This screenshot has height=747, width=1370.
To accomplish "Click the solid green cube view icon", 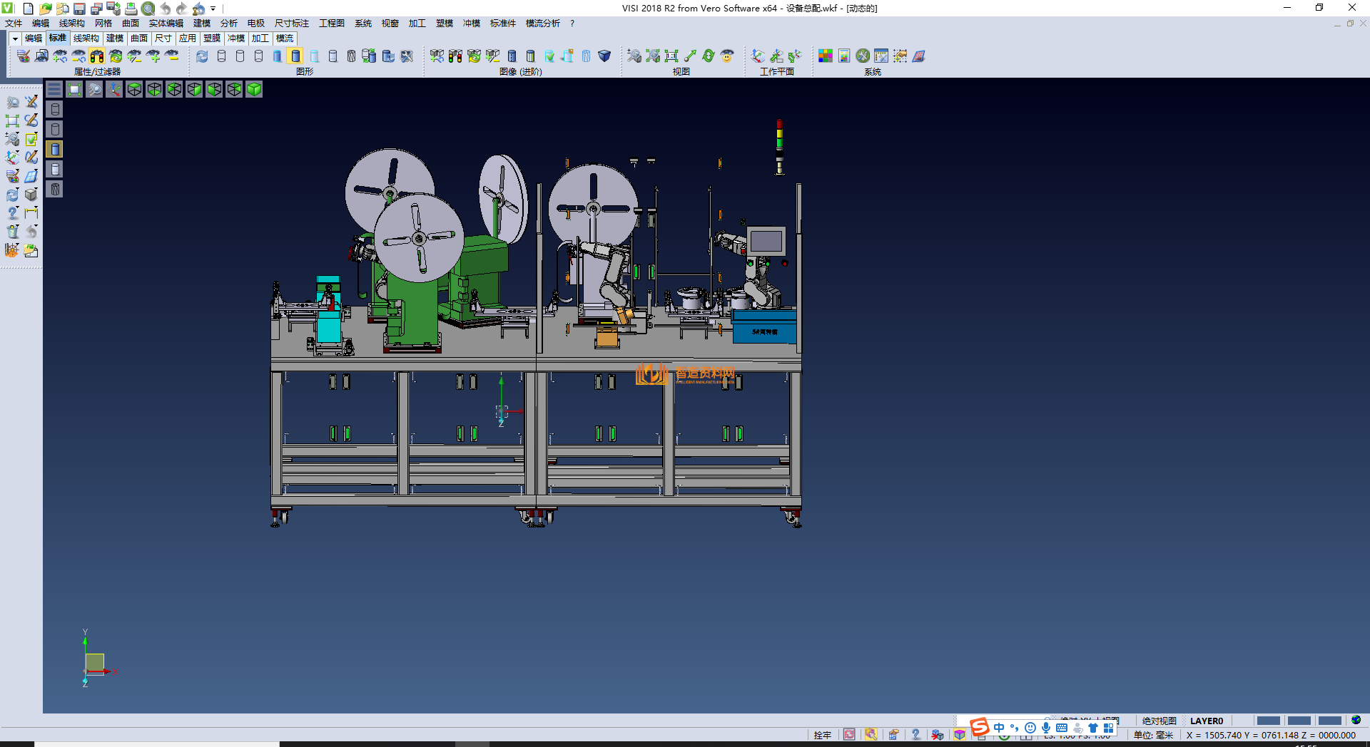I will click(x=254, y=89).
